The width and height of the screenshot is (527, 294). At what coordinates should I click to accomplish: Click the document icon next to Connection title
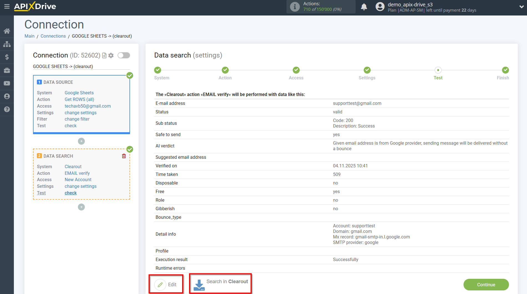[104, 55]
